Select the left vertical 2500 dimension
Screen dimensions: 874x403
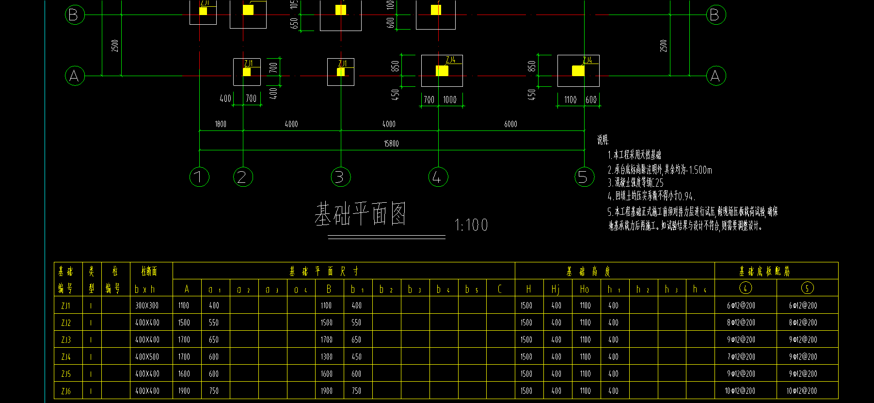click(115, 46)
